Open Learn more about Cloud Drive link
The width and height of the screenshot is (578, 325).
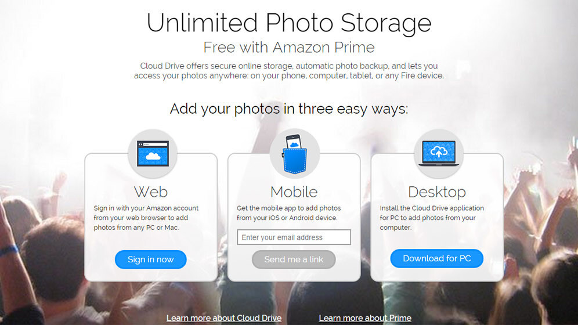[224, 318]
